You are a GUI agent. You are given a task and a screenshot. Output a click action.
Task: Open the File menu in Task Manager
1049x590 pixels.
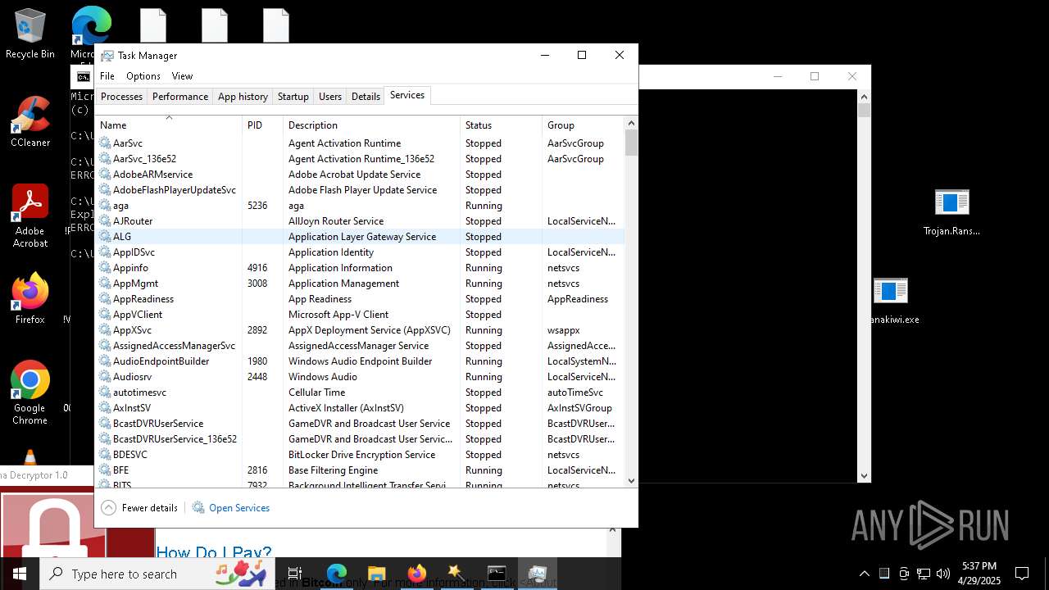click(107, 75)
